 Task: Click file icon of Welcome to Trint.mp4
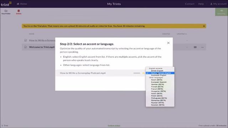25,47
